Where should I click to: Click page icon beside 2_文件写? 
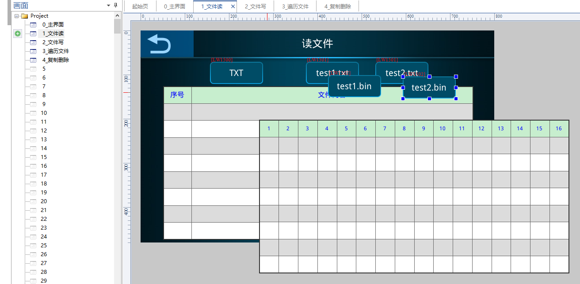tap(33, 42)
